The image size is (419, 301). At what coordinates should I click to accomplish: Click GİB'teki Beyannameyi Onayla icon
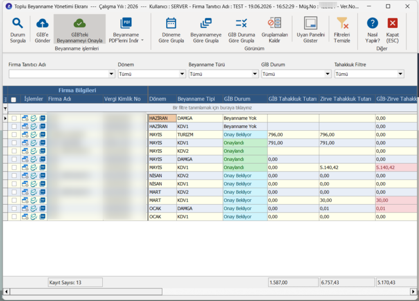tap(80, 23)
